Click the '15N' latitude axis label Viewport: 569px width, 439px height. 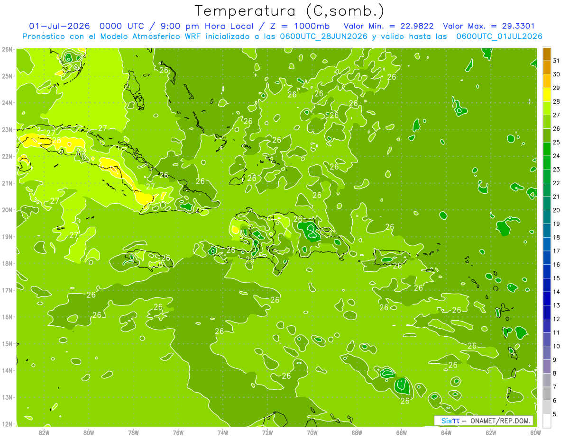[x=7, y=343]
